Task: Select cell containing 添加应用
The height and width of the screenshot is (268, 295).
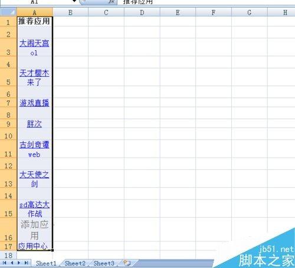Action: [x=34, y=230]
